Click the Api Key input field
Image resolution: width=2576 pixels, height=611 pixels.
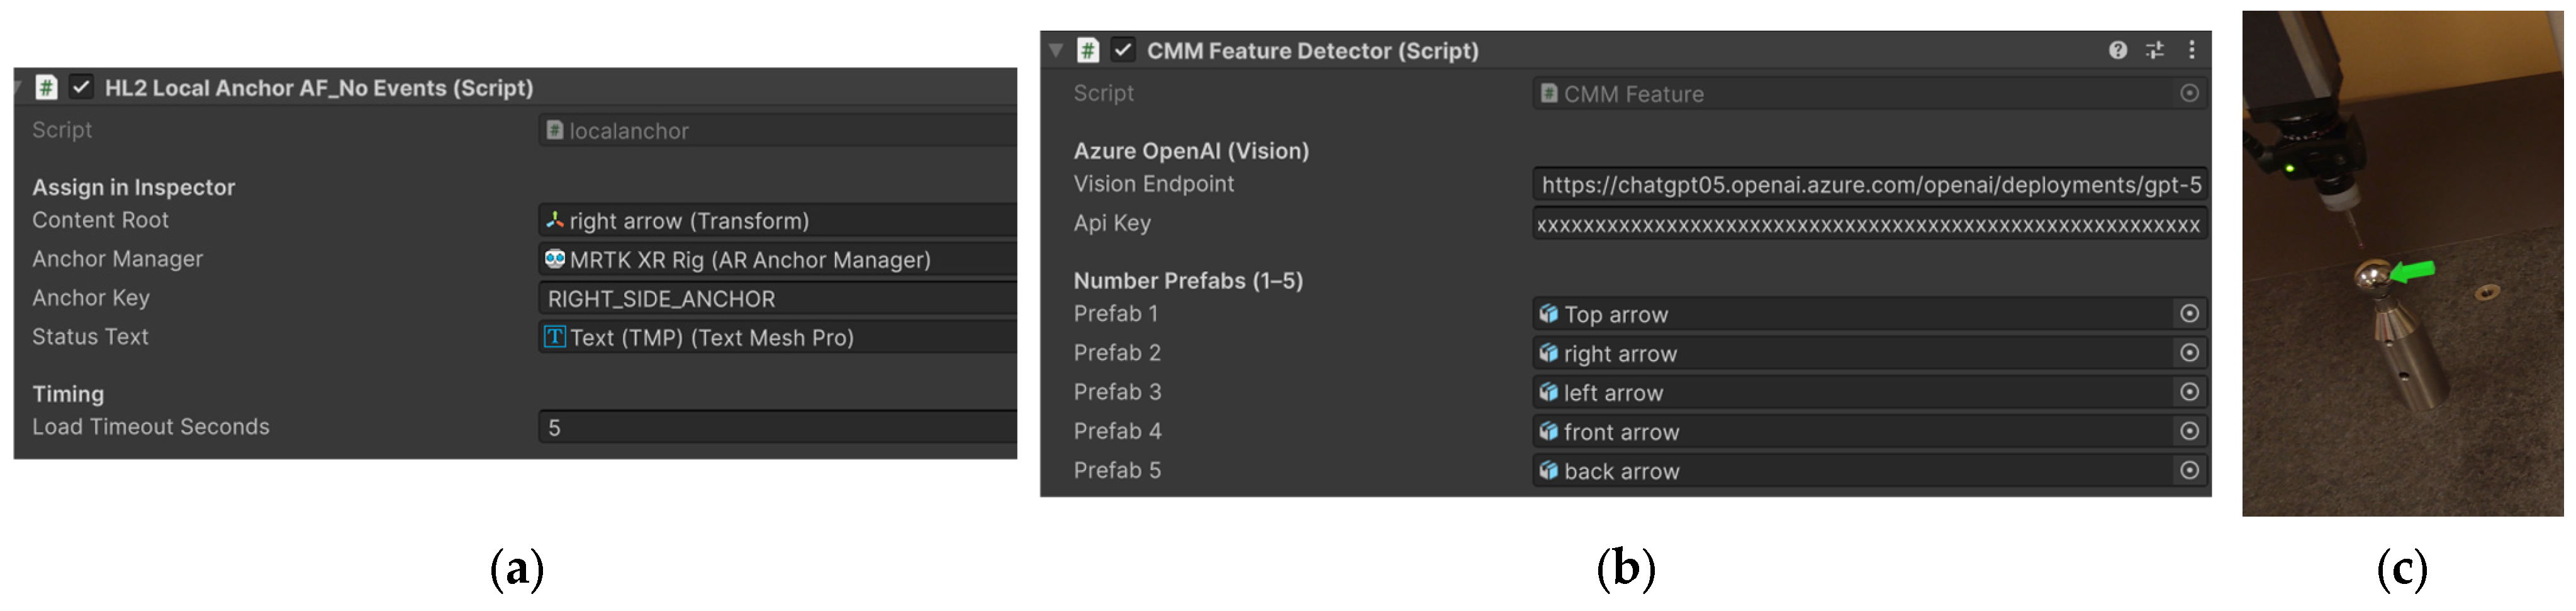tap(1869, 224)
